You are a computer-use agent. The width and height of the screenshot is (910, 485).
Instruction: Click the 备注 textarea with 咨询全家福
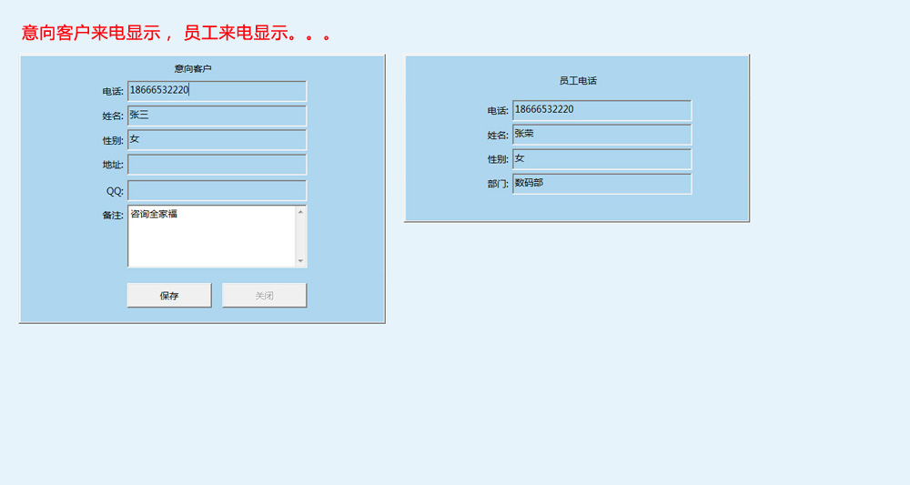[x=210, y=237]
